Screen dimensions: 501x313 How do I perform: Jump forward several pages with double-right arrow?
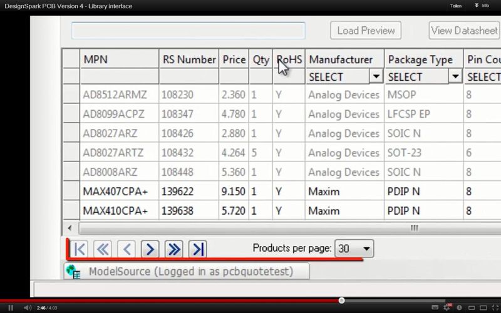coord(174,249)
